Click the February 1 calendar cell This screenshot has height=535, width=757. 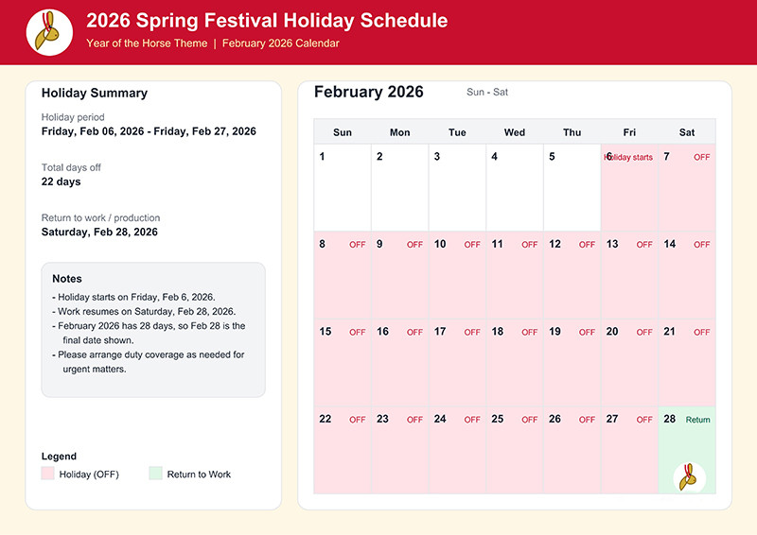(343, 187)
